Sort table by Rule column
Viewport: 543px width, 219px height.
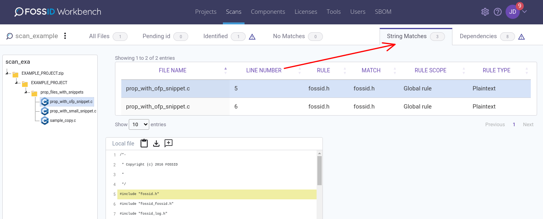coord(323,70)
